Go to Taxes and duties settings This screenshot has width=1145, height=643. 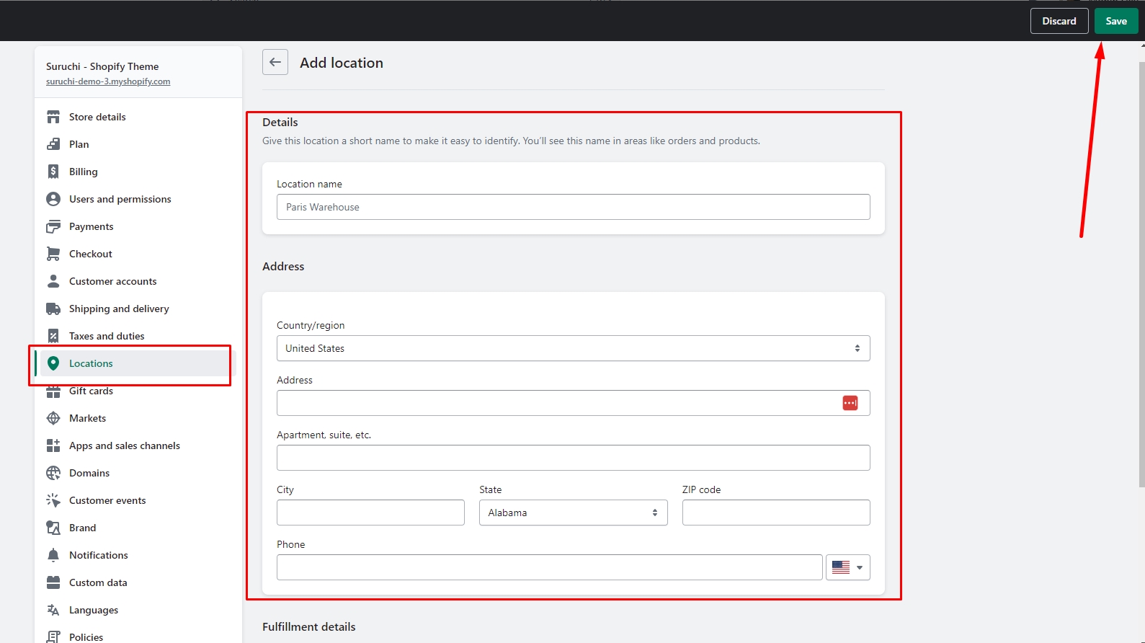point(107,336)
